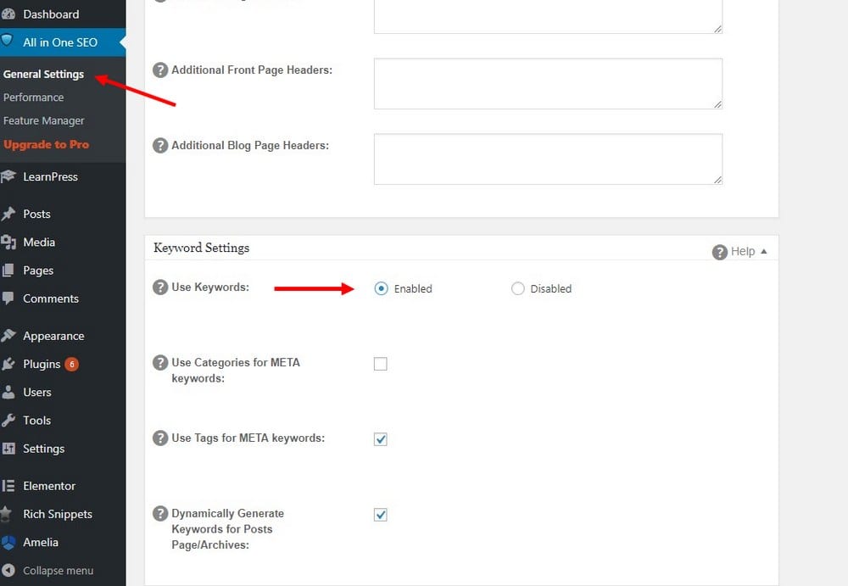
Task: Click help icon for Additional Front Page Headers
Action: pyautogui.click(x=160, y=70)
